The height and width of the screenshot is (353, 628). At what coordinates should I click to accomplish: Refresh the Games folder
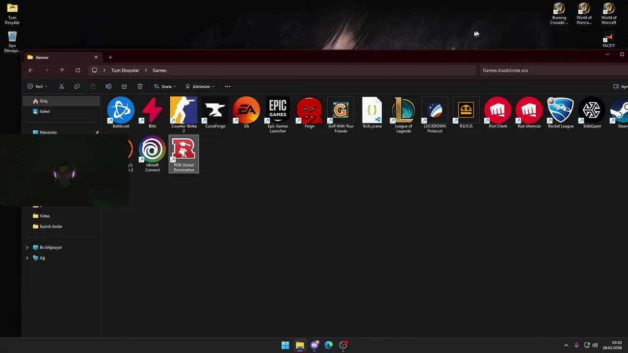point(78,70)
